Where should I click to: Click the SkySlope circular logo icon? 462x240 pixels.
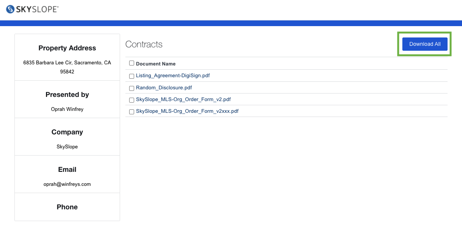[x=10, y=9]
